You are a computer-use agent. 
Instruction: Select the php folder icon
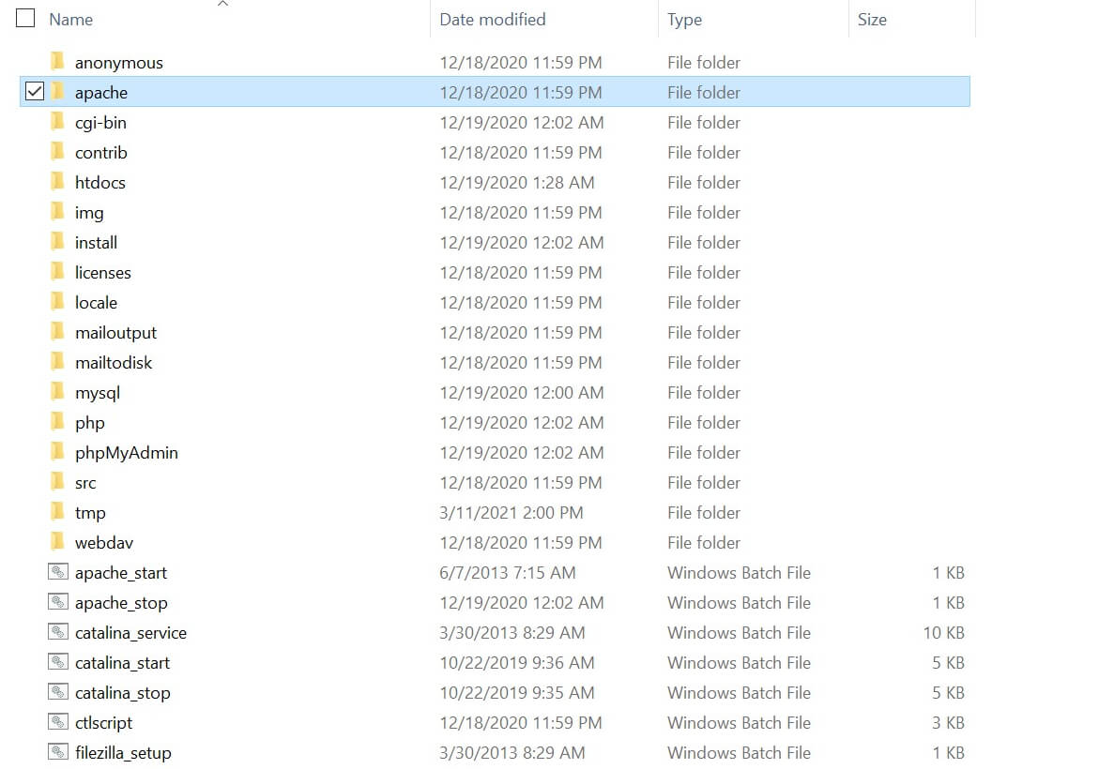[x=58, y=422]
